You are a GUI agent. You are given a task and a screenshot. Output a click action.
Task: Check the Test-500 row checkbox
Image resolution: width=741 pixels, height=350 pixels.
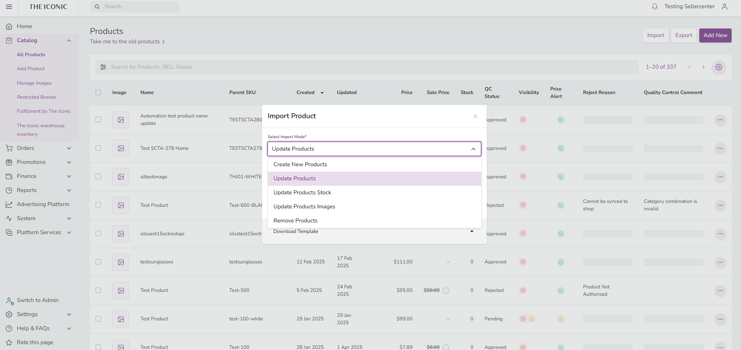click(x=98, y=290)
